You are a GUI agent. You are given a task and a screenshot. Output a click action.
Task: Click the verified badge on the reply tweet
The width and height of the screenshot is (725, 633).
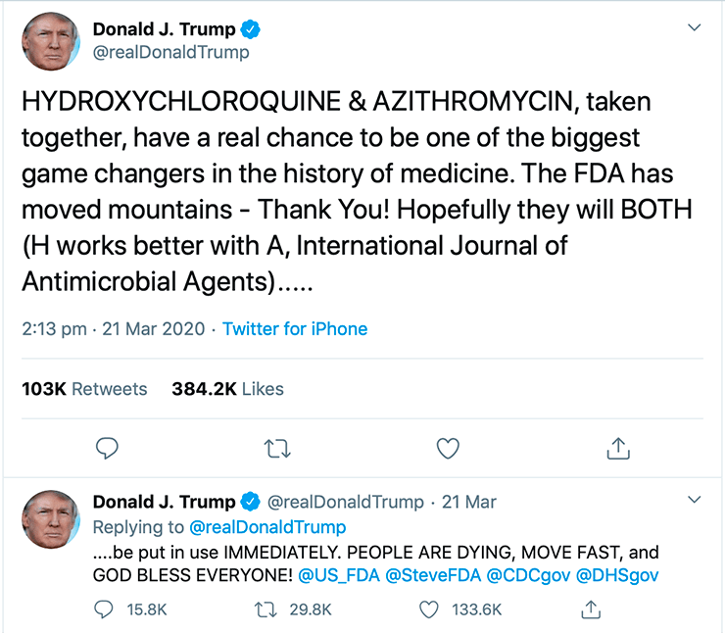(x=250, y=502)
